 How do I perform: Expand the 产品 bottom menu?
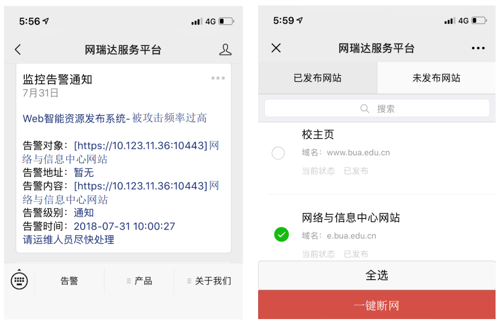pyautogui.click(x=139, y=281)
